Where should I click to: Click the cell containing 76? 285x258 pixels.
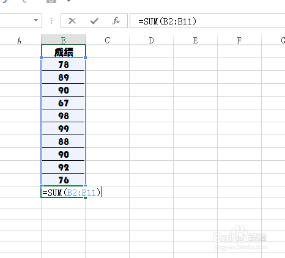click(x=63, y=180)
